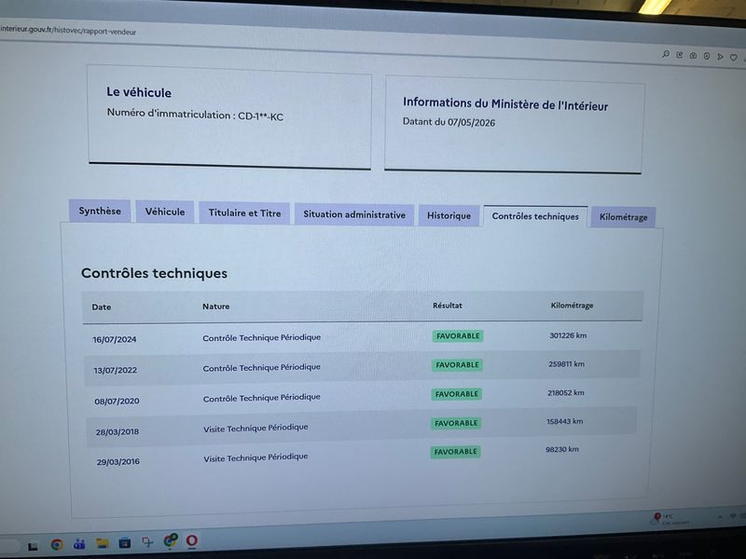Click the snapshot camera icon in address bar
This screenshot has height=559, width=746.
(x=693, y=56)
